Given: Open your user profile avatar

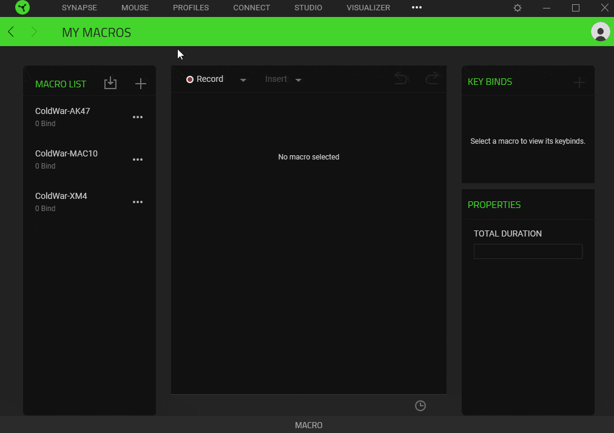Looking at the screenshot, I should pos(600,32).
